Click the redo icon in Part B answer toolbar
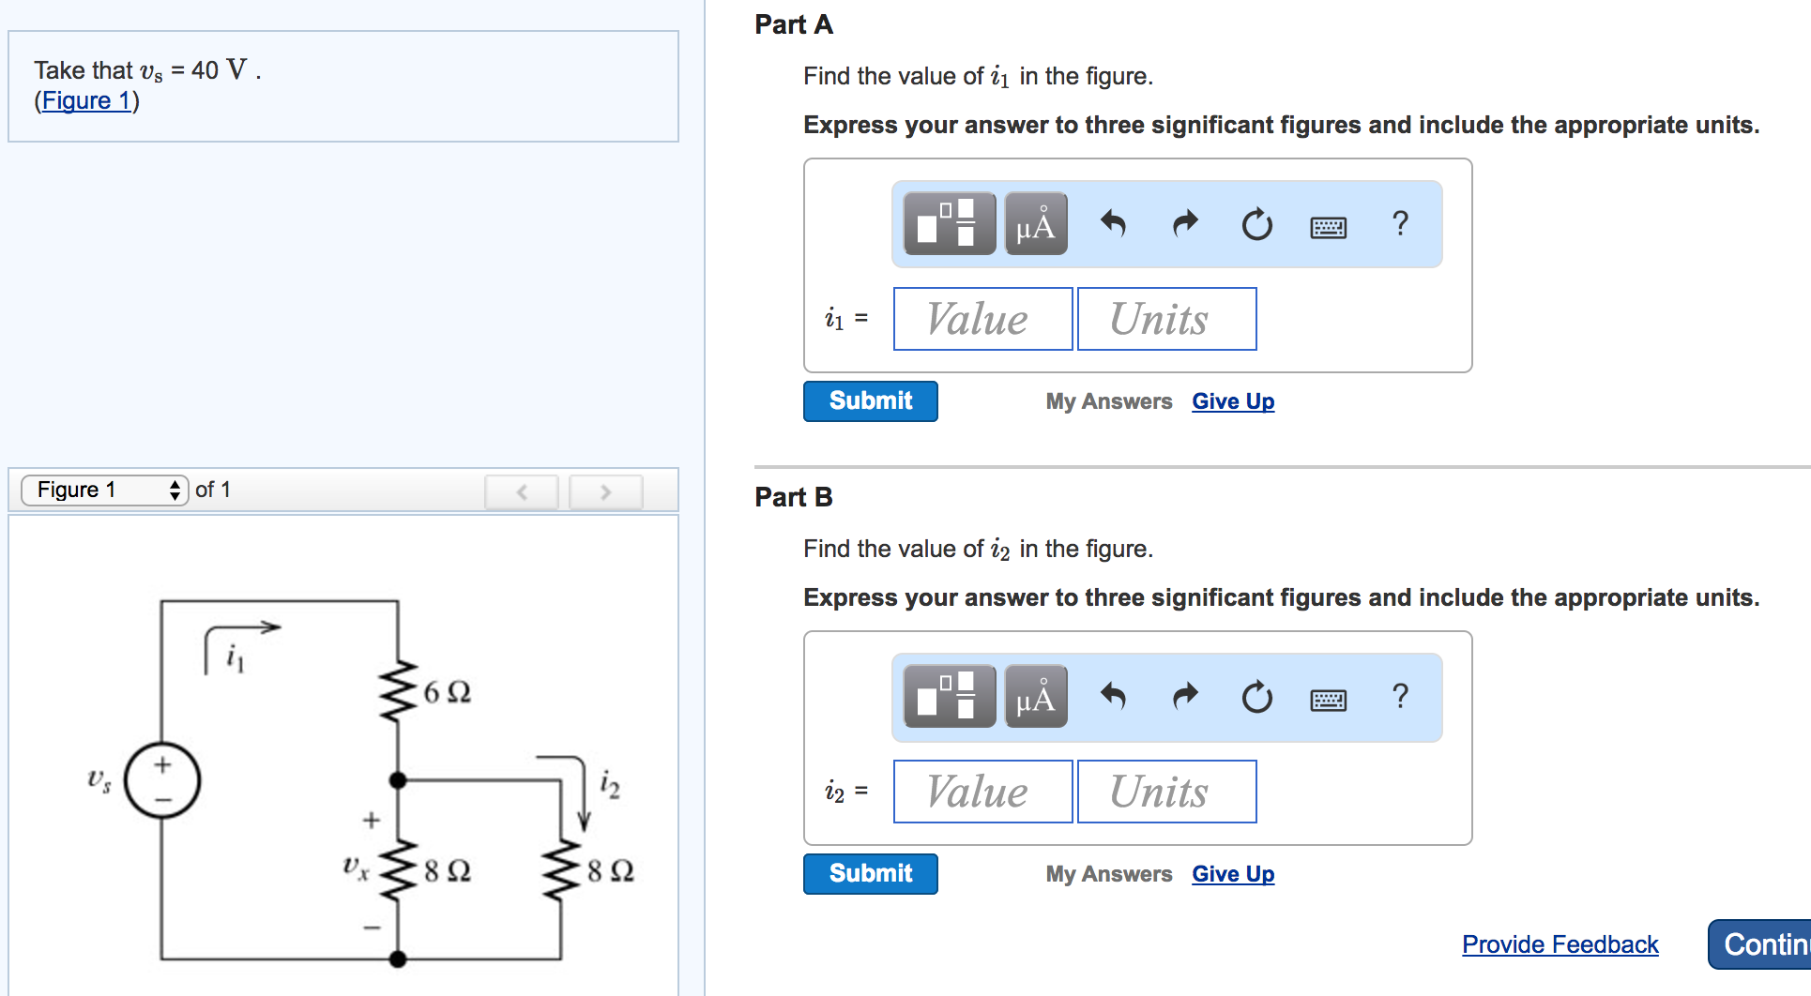 pos(1184,697)
